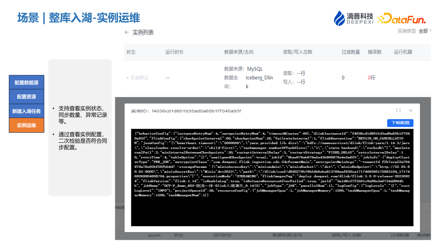Viewport: 432px width, 243px height.
Task: Click the 下载配置 button
Action: 400,123
